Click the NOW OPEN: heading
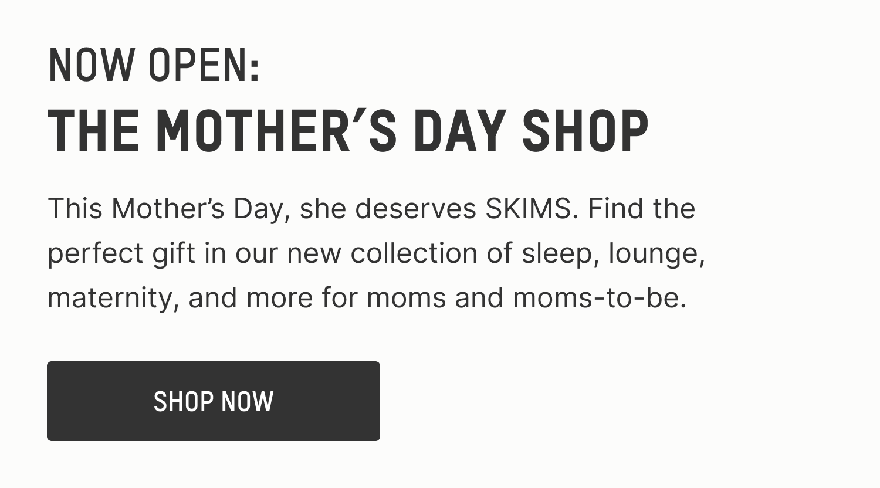The width and height of the screenshot is (880, 488). coord(154,63)
